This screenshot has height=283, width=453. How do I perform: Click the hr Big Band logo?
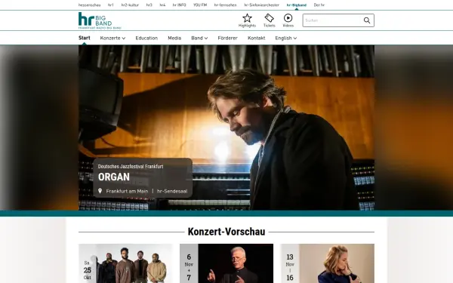[x=100, y=20]
